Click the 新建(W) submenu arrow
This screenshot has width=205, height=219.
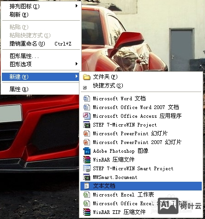[77, 76]
